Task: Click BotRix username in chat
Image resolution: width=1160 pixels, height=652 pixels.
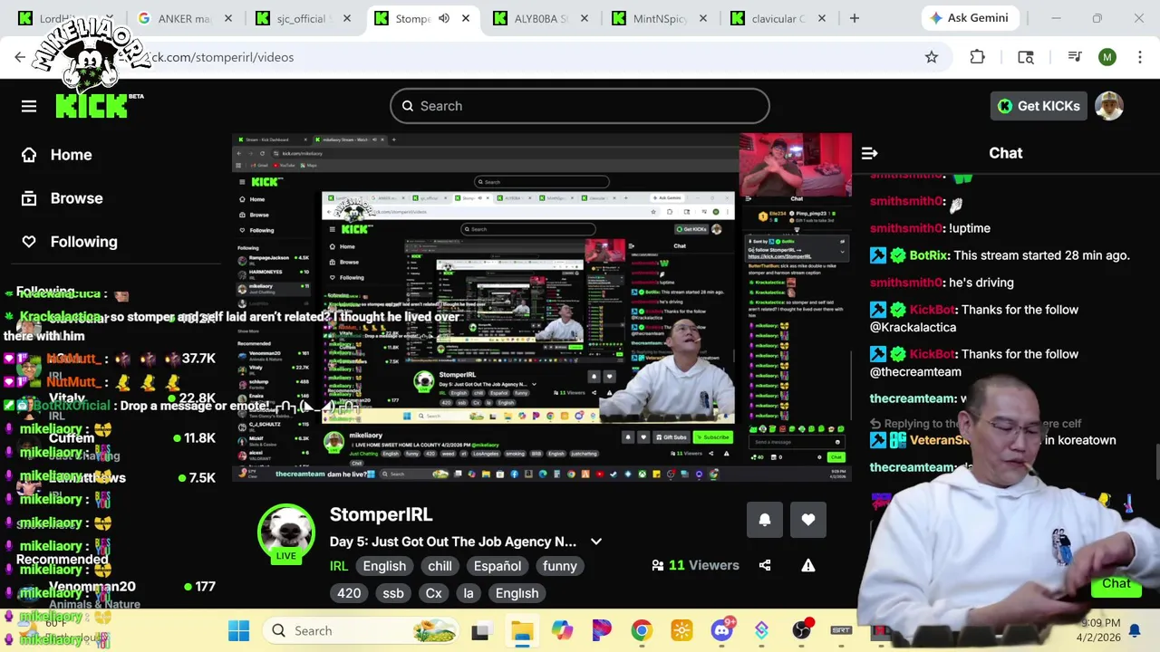Action: tap(928, 255)
